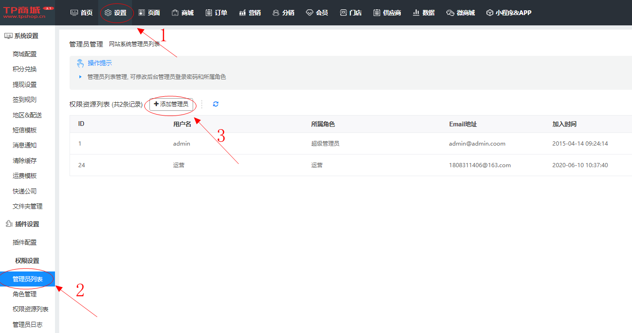Open the 商城 mall menu
Screen dimensions: 632x333
point(182,13)
